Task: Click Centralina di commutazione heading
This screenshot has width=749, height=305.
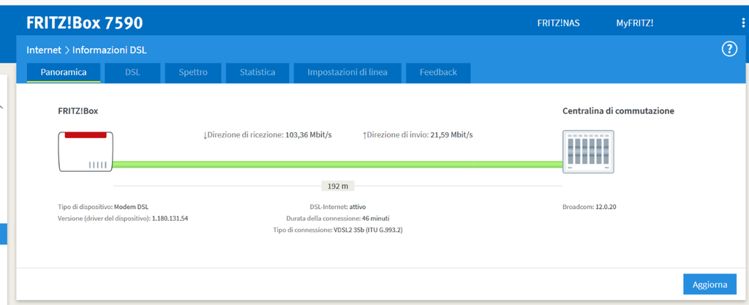Action: (618, 110)
